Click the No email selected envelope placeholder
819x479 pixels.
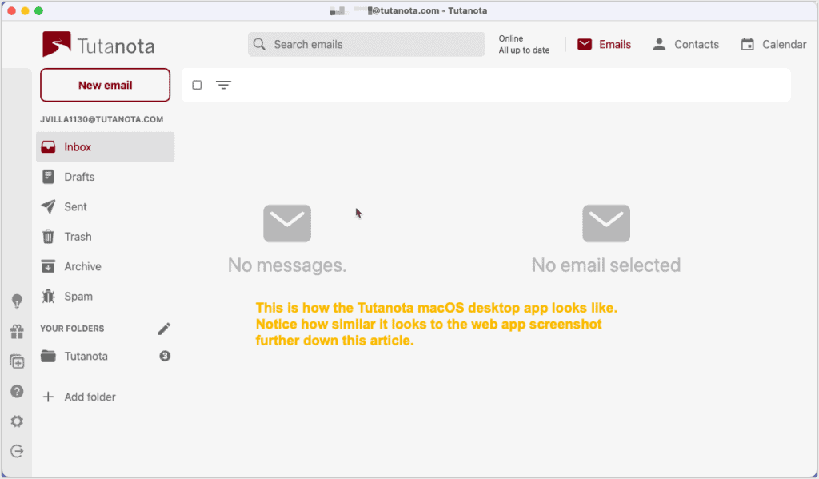tap(606, 224)
